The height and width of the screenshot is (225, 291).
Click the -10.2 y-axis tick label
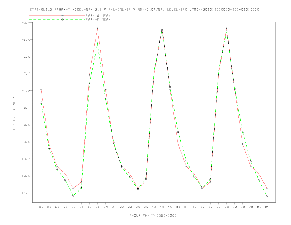pyautogui.click(x=25, y=159)
